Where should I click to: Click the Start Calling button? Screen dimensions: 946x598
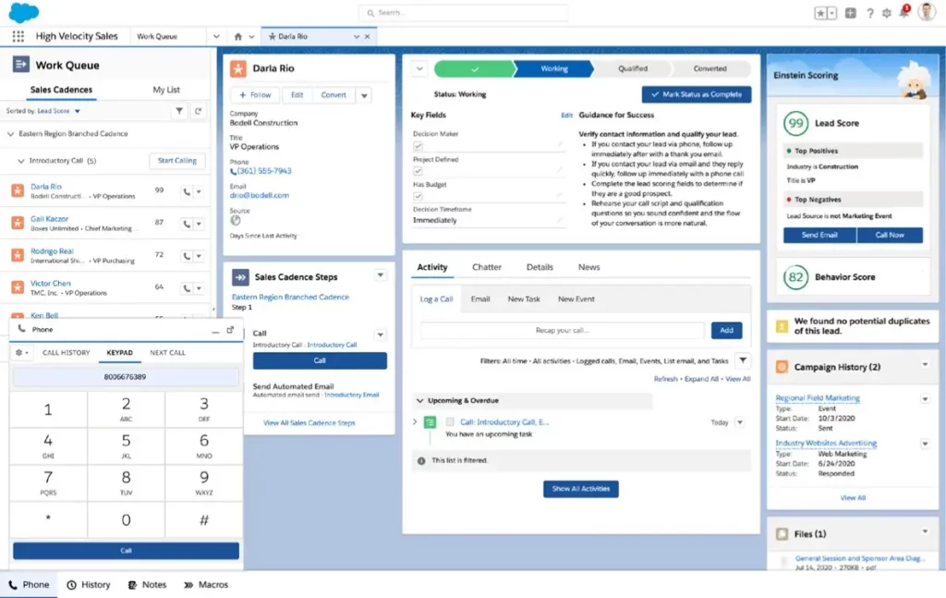tap(176, 161)
